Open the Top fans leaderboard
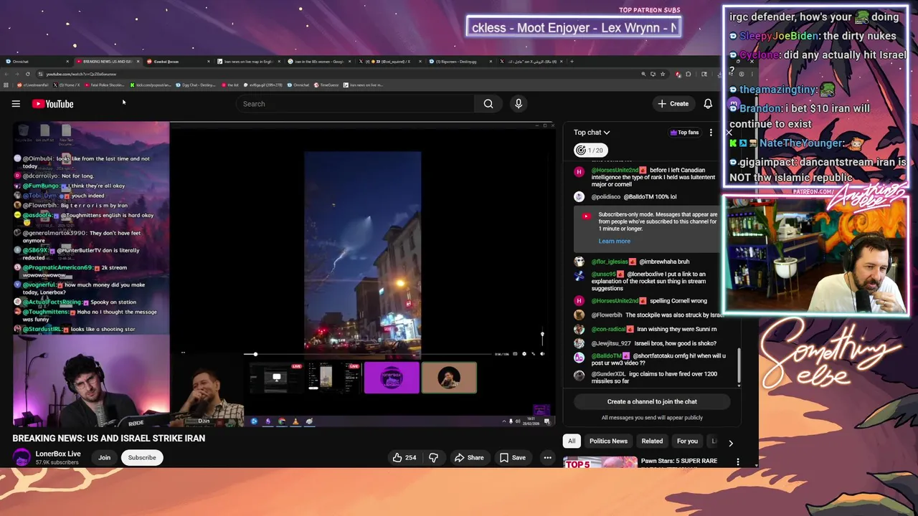The height and width of the screenshot is (516, 918). (x=684, y=133)
